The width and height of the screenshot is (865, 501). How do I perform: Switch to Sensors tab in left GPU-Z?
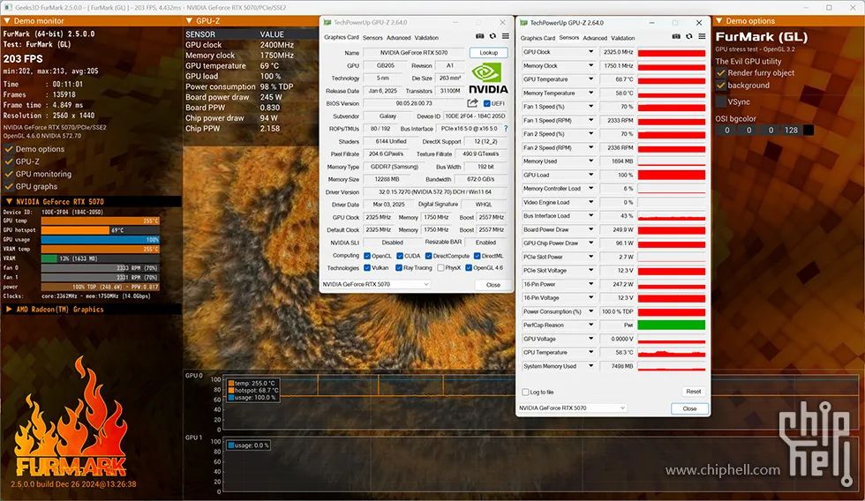[372, 37]
